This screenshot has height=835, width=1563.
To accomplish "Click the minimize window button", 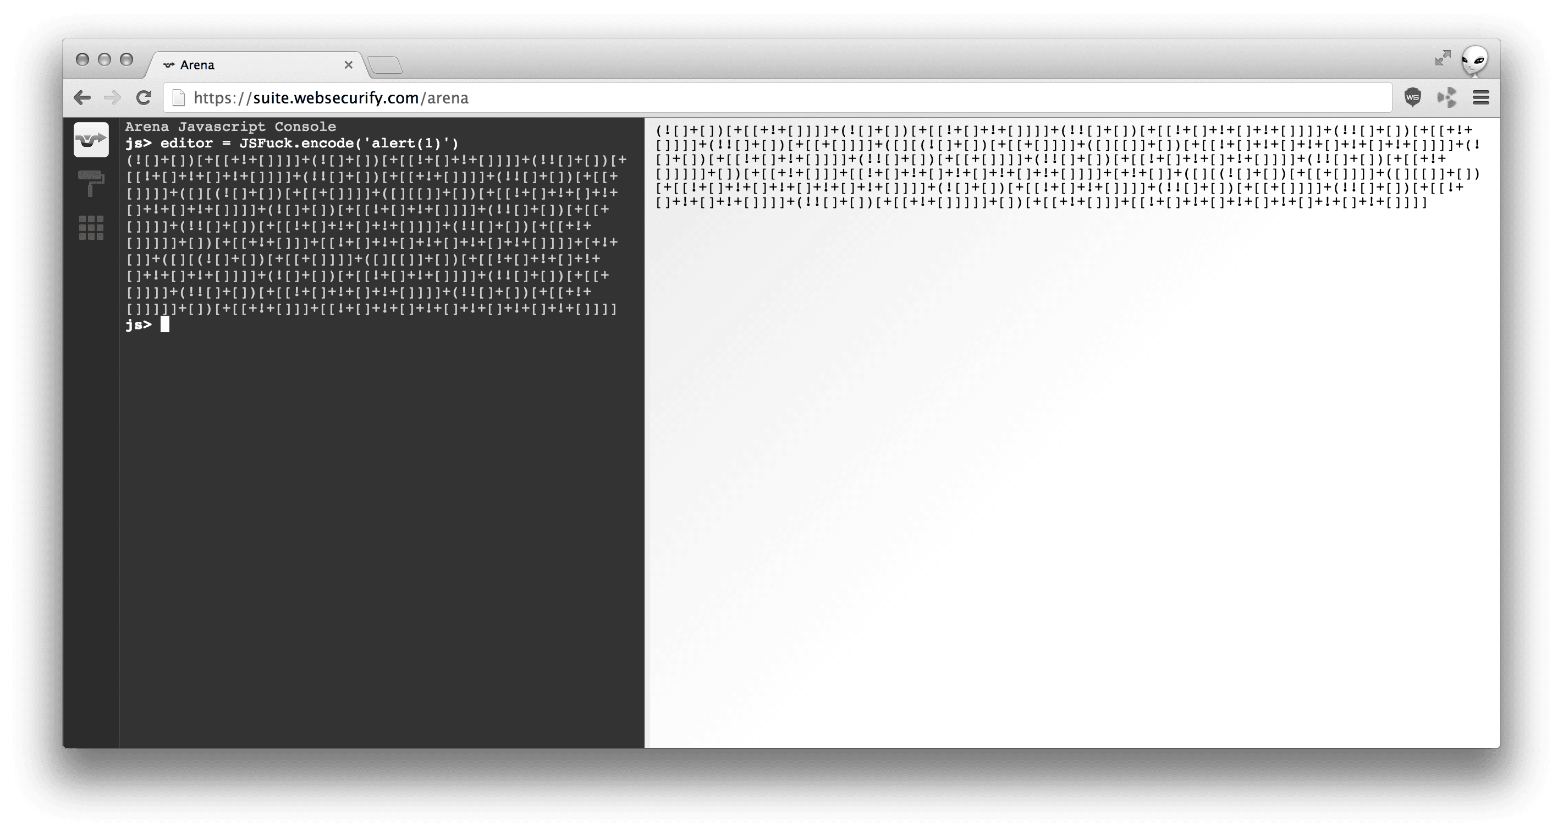I will click(104, 59).
